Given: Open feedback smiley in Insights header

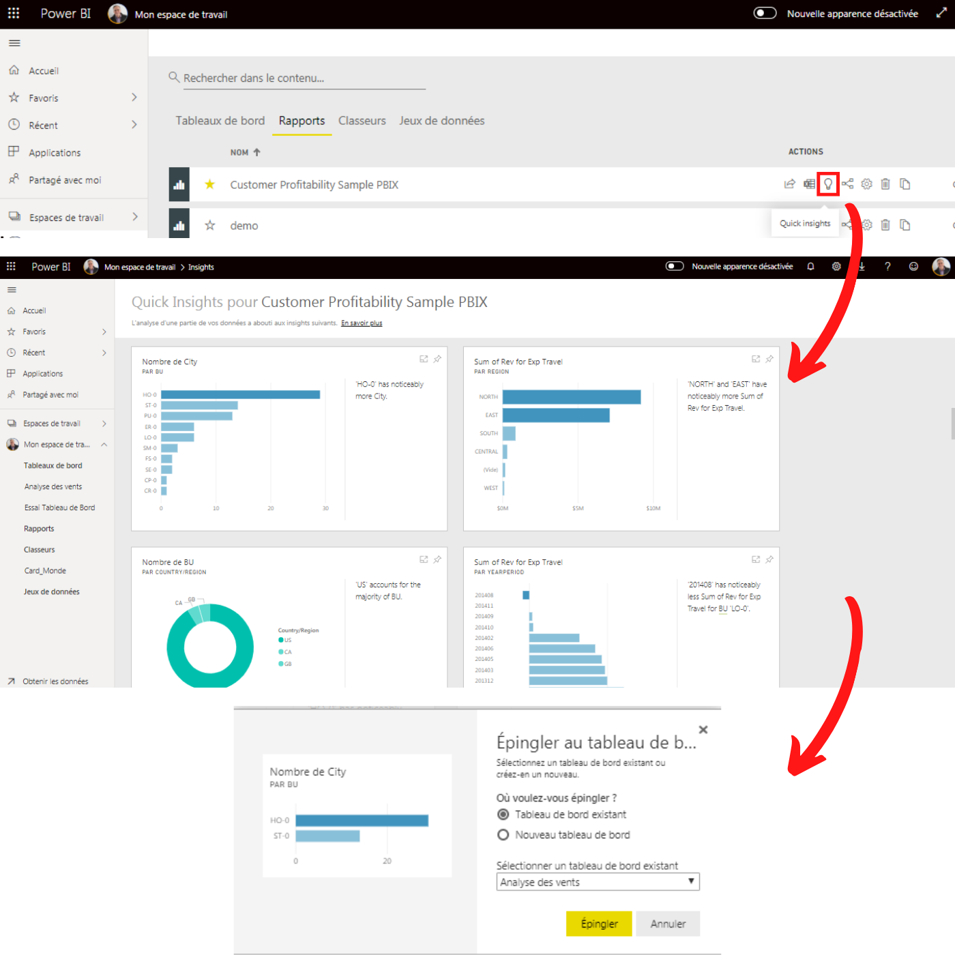Looking at the screenshot, I should pos(913,267).
